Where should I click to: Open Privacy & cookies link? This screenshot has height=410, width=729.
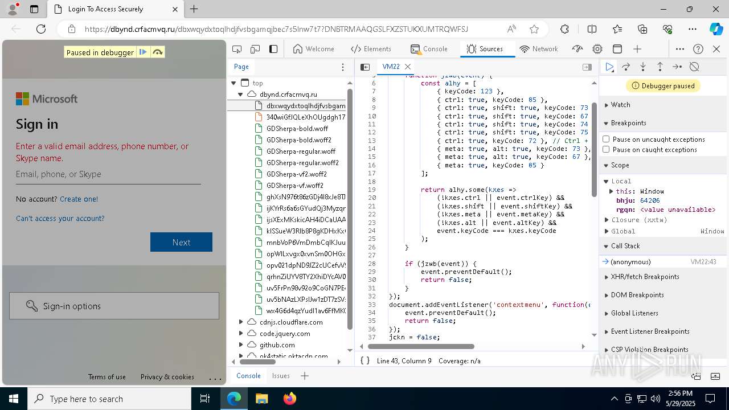coord(167,377)
